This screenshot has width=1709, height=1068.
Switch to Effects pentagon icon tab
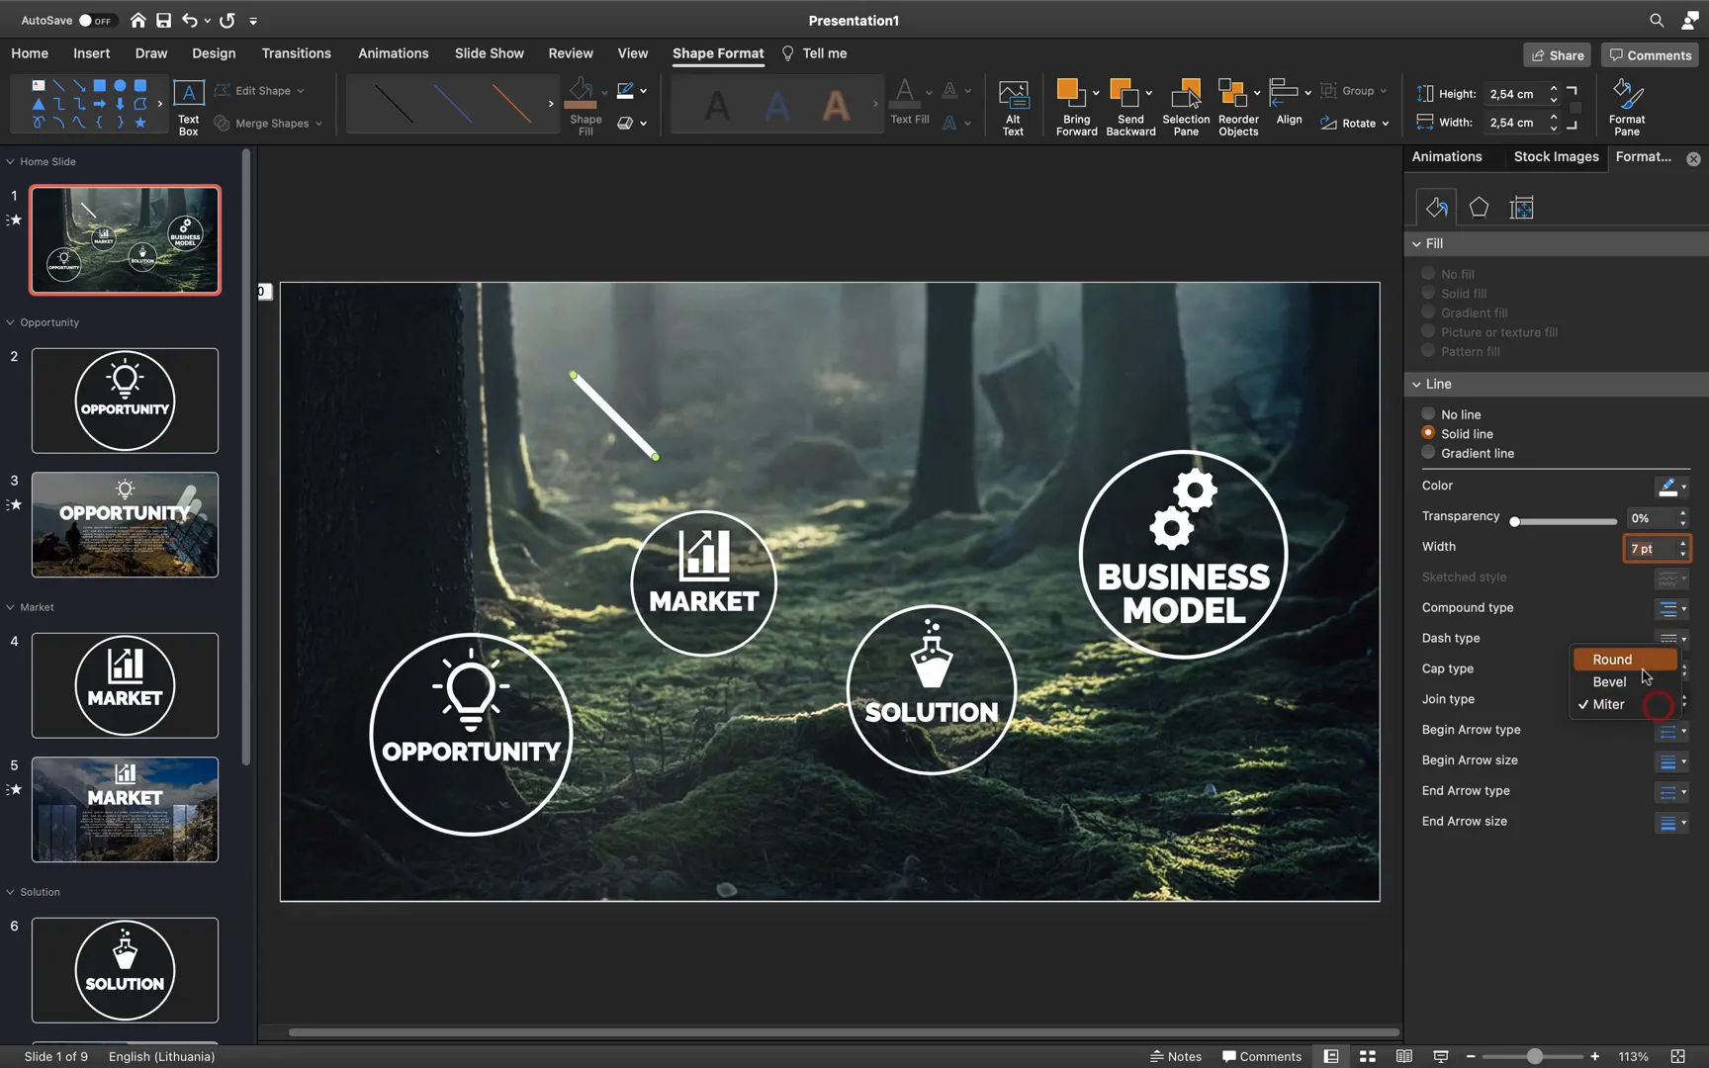(x=1479, y=208)
